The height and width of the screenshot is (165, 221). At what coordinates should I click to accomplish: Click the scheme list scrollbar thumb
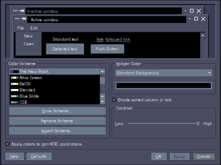point(102,81)
